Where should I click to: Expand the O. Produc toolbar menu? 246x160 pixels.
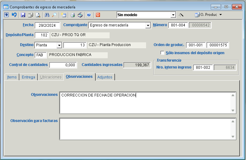pyautogui.click(x=221, y=15)
